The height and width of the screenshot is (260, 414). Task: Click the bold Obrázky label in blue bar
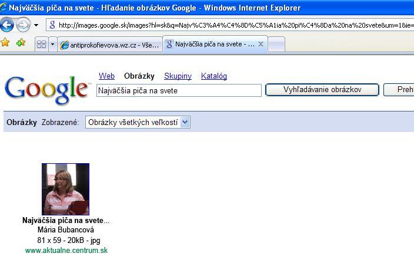coord(22,123)
